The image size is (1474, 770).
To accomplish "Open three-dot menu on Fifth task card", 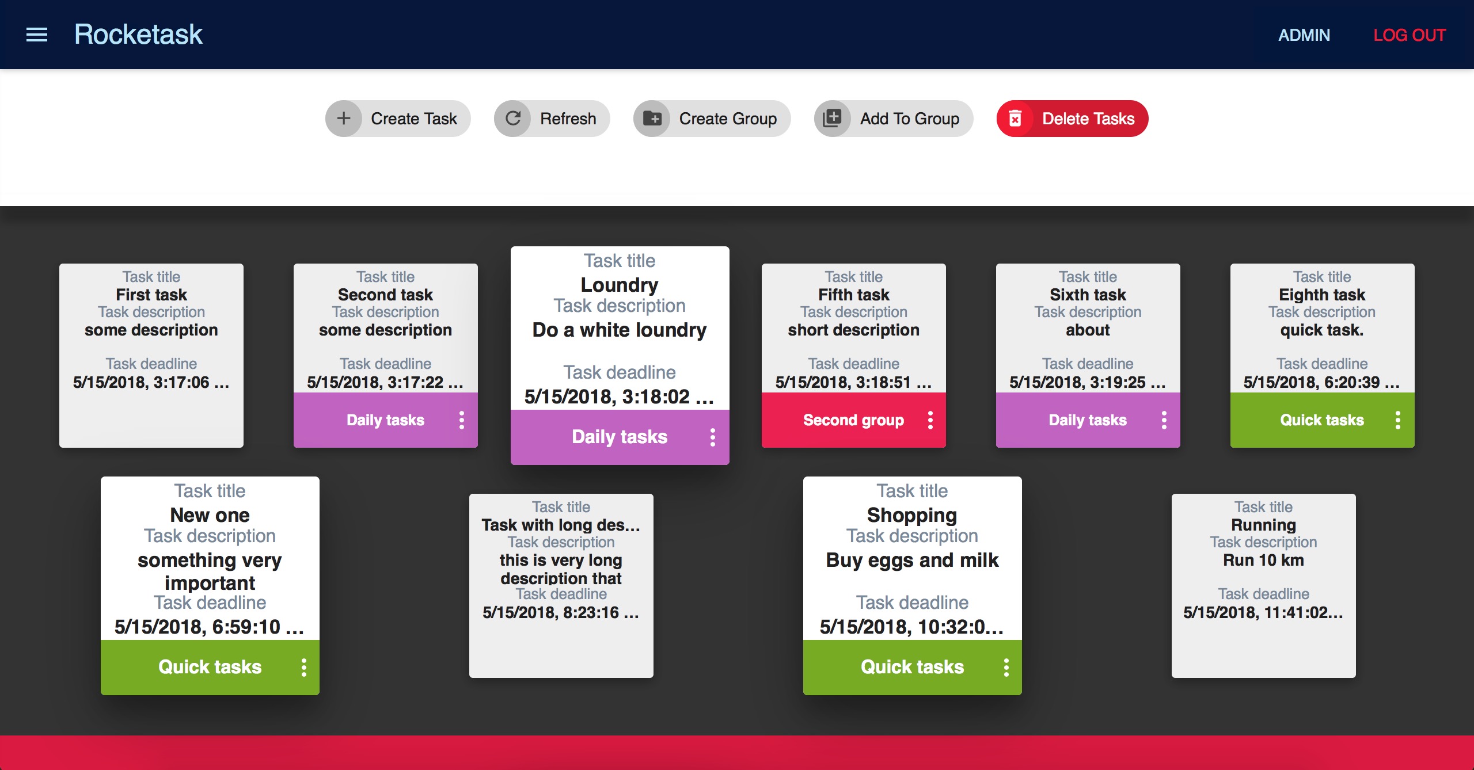I will [x=930, y=420].
